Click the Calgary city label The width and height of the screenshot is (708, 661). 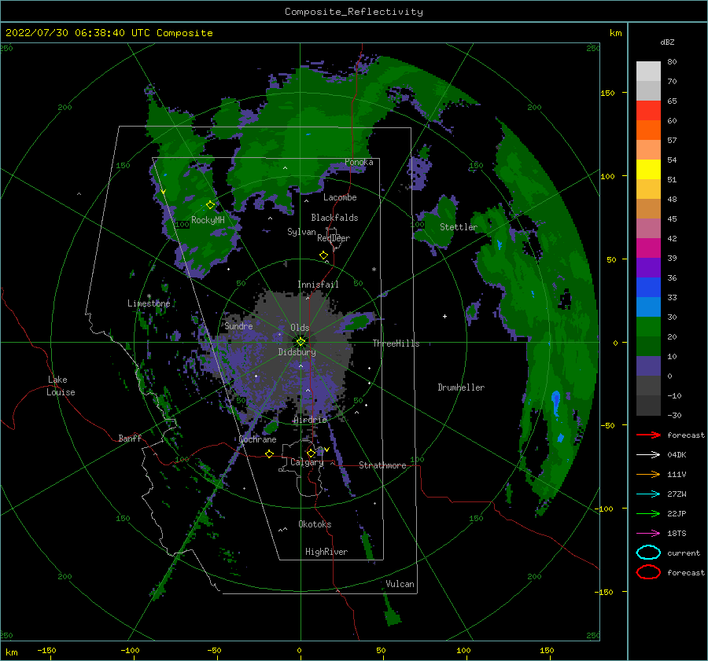[307, 462]
